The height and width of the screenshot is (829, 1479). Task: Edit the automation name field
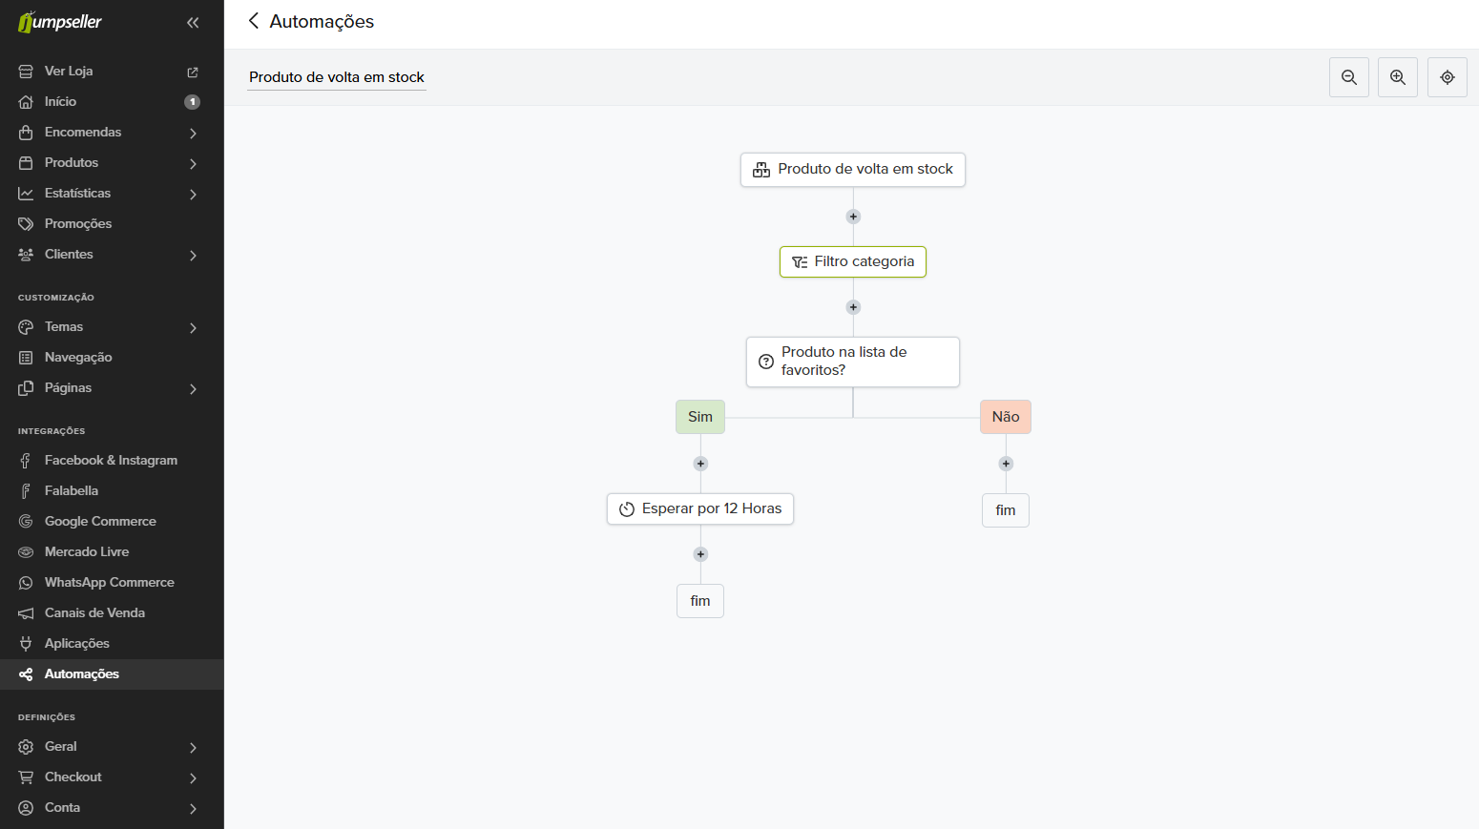tap(336, 77)
